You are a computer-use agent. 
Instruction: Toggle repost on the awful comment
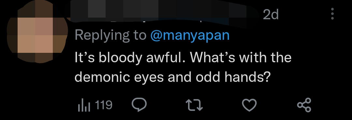pyautogui.click(x=194, y=105)
